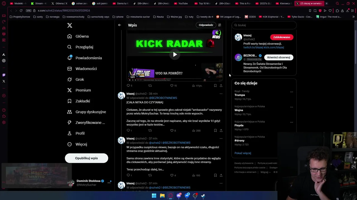Repost the KICK RADAR video post
357x200 pixels.
tap(150, 86)
